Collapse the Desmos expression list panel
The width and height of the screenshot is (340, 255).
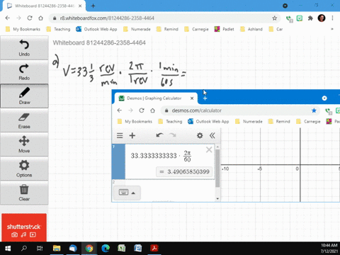(x=212, y=135)
